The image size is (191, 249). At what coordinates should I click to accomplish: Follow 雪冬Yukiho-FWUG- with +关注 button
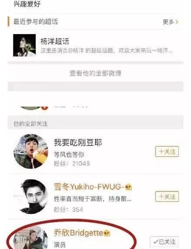point(167,197)
